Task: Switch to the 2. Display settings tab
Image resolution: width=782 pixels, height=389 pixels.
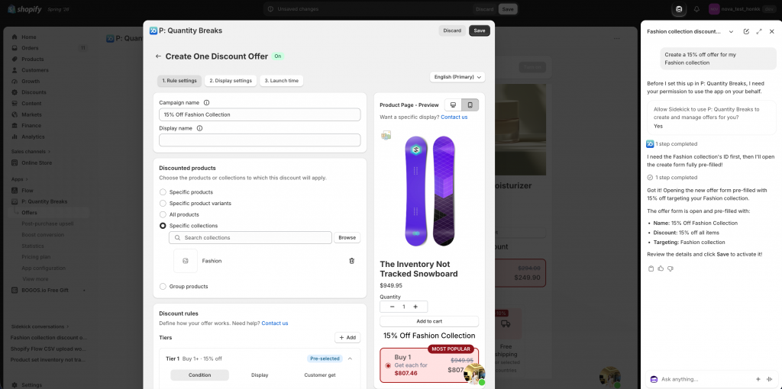Action: 231,81
